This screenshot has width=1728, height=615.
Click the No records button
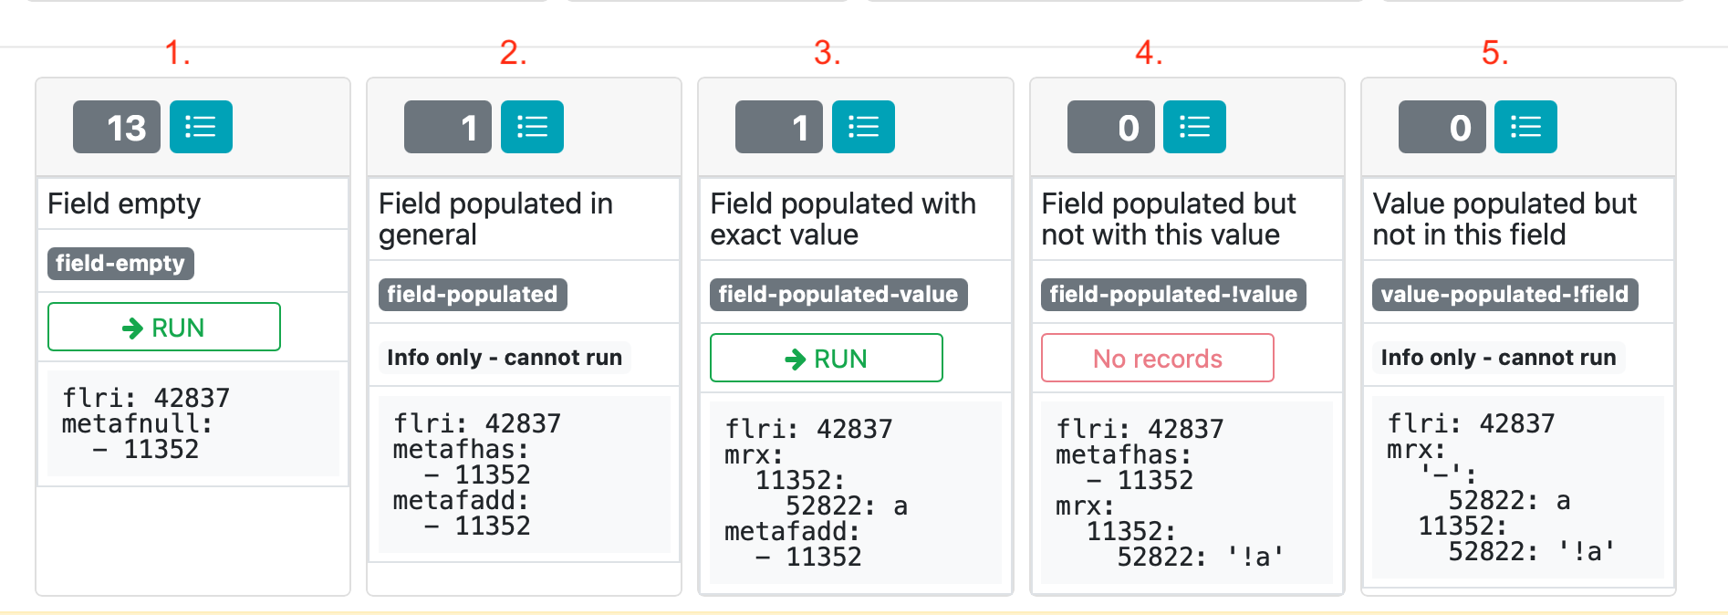coord(1158,358)
